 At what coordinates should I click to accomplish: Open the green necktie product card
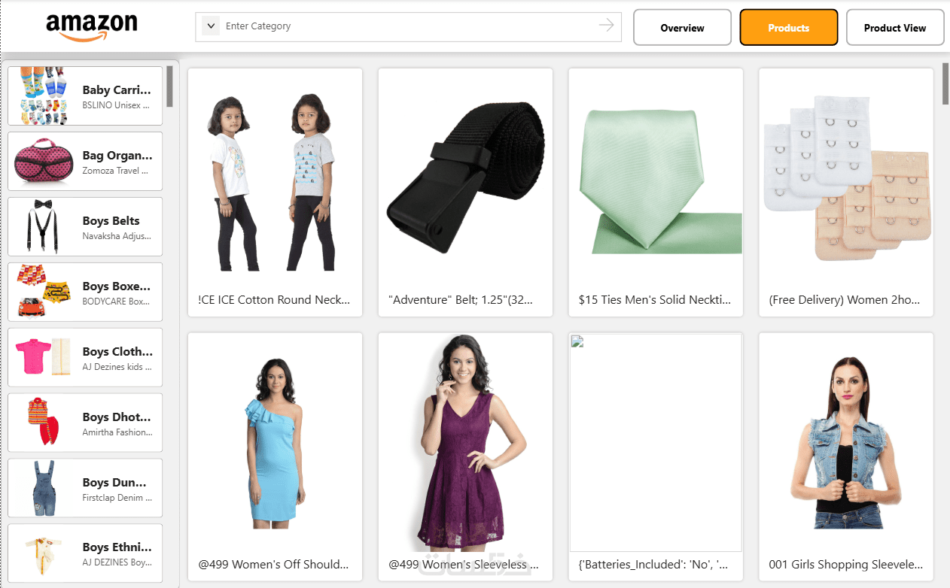point(656,192)
